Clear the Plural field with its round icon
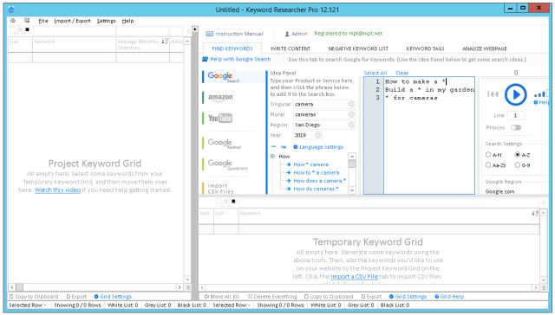 351,114
